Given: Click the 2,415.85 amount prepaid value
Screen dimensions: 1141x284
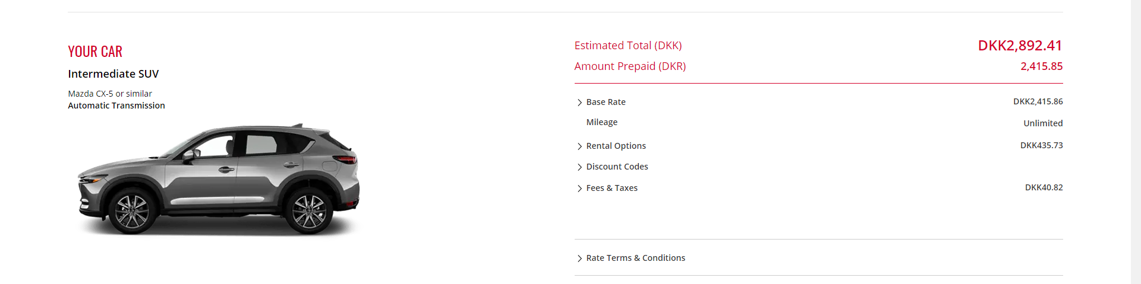Looking at the screenshot, I should point(1041,66).
